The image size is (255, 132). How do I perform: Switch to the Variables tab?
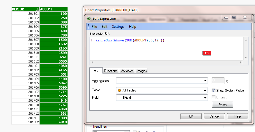pyautogui.click(x=127, y=71)
